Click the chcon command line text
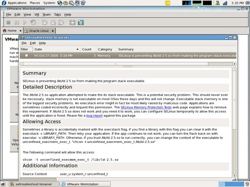Viewport: 250px width, 187px height. [x=70, y=160]
